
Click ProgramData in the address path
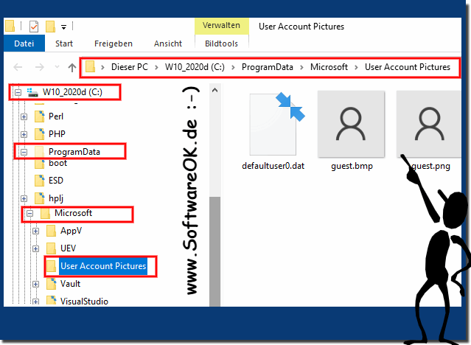pyautogui.click(x=268, y=67)
